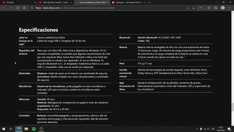Open the browser home page
Viewport: 234px width, 132px height.
tap(24, 8)
